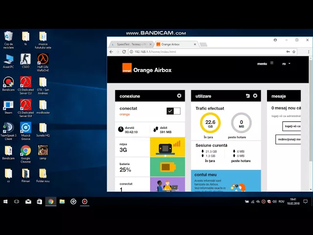Launch Steam from desktop
This screenshot has width=313, height=235.
8,107
